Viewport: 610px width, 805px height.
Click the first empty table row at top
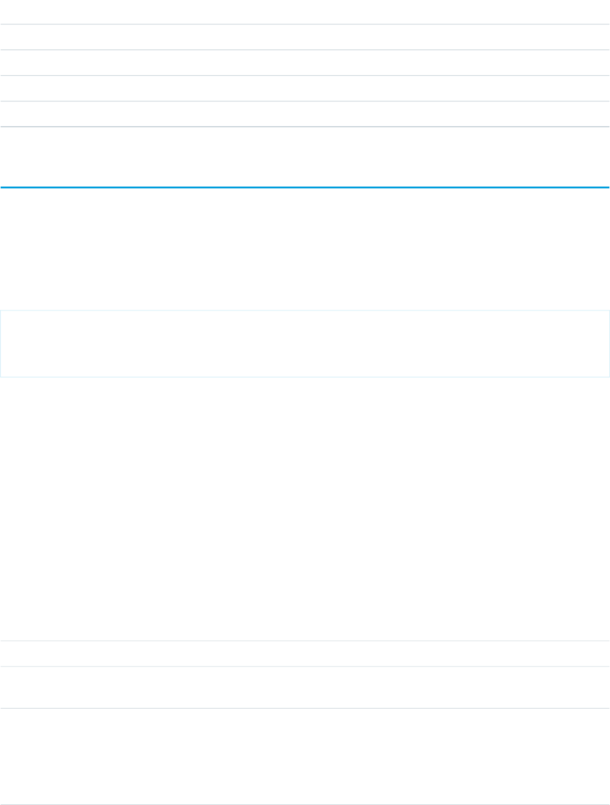pos(304,13)
